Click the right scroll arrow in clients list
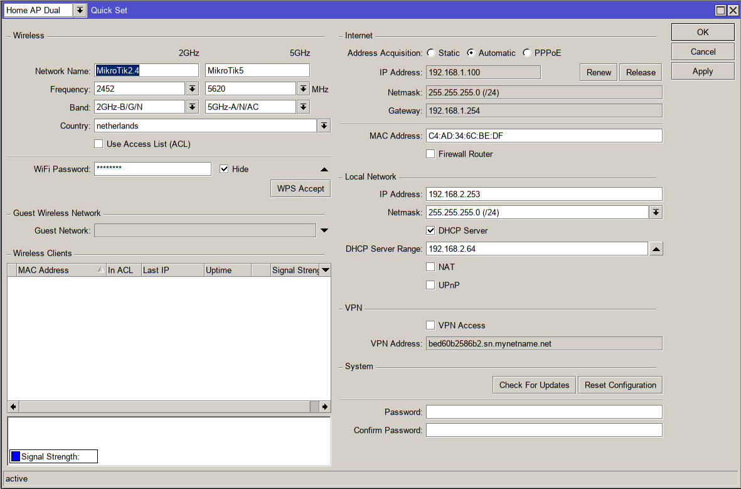The image size is (741, 489). (324, 407)
